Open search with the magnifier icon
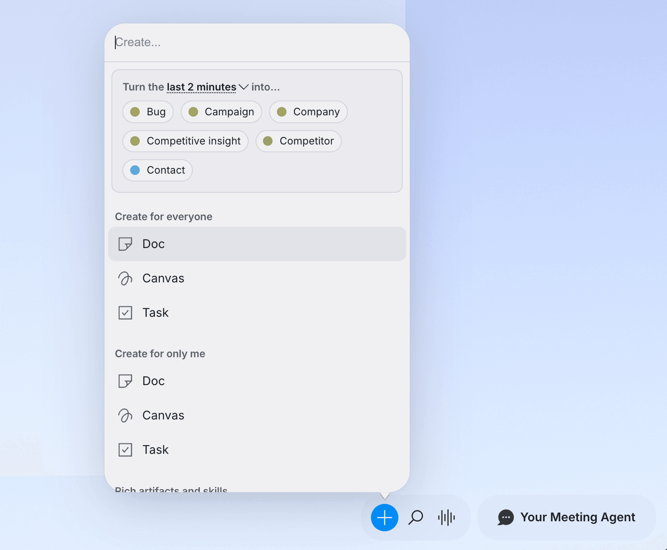667x550 pixels. tap(416, 517)
